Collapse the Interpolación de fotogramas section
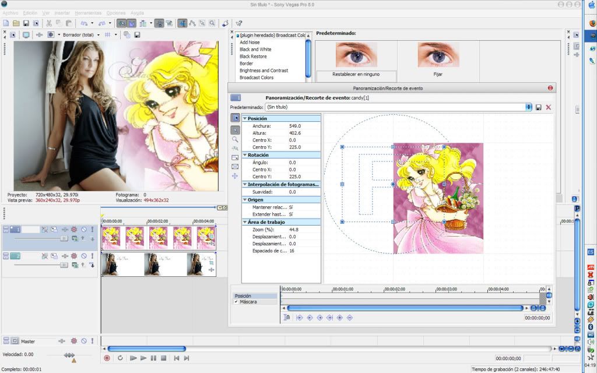Image resolution: width=597 pixels, height=373 pixels. pos(245,184)
